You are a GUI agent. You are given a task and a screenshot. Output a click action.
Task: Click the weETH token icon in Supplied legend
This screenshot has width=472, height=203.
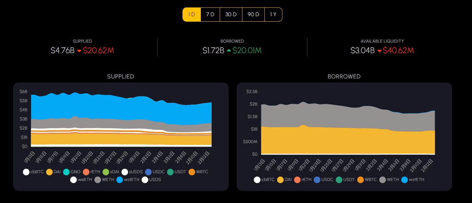click(73, 180)
